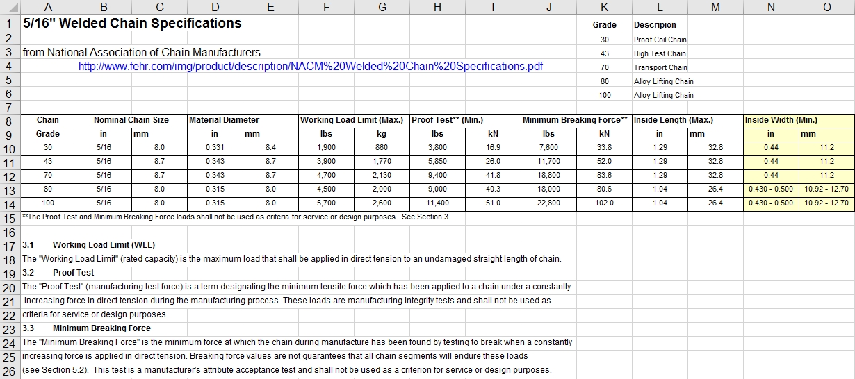The image size is (855, 379).
Task: Select the 5,700 working load limit cell
Action: (326, 203)
